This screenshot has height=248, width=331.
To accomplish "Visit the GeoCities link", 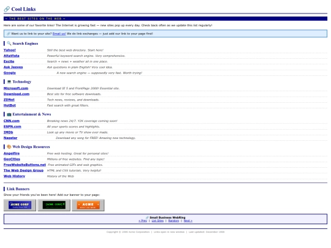I will [12, 159].
